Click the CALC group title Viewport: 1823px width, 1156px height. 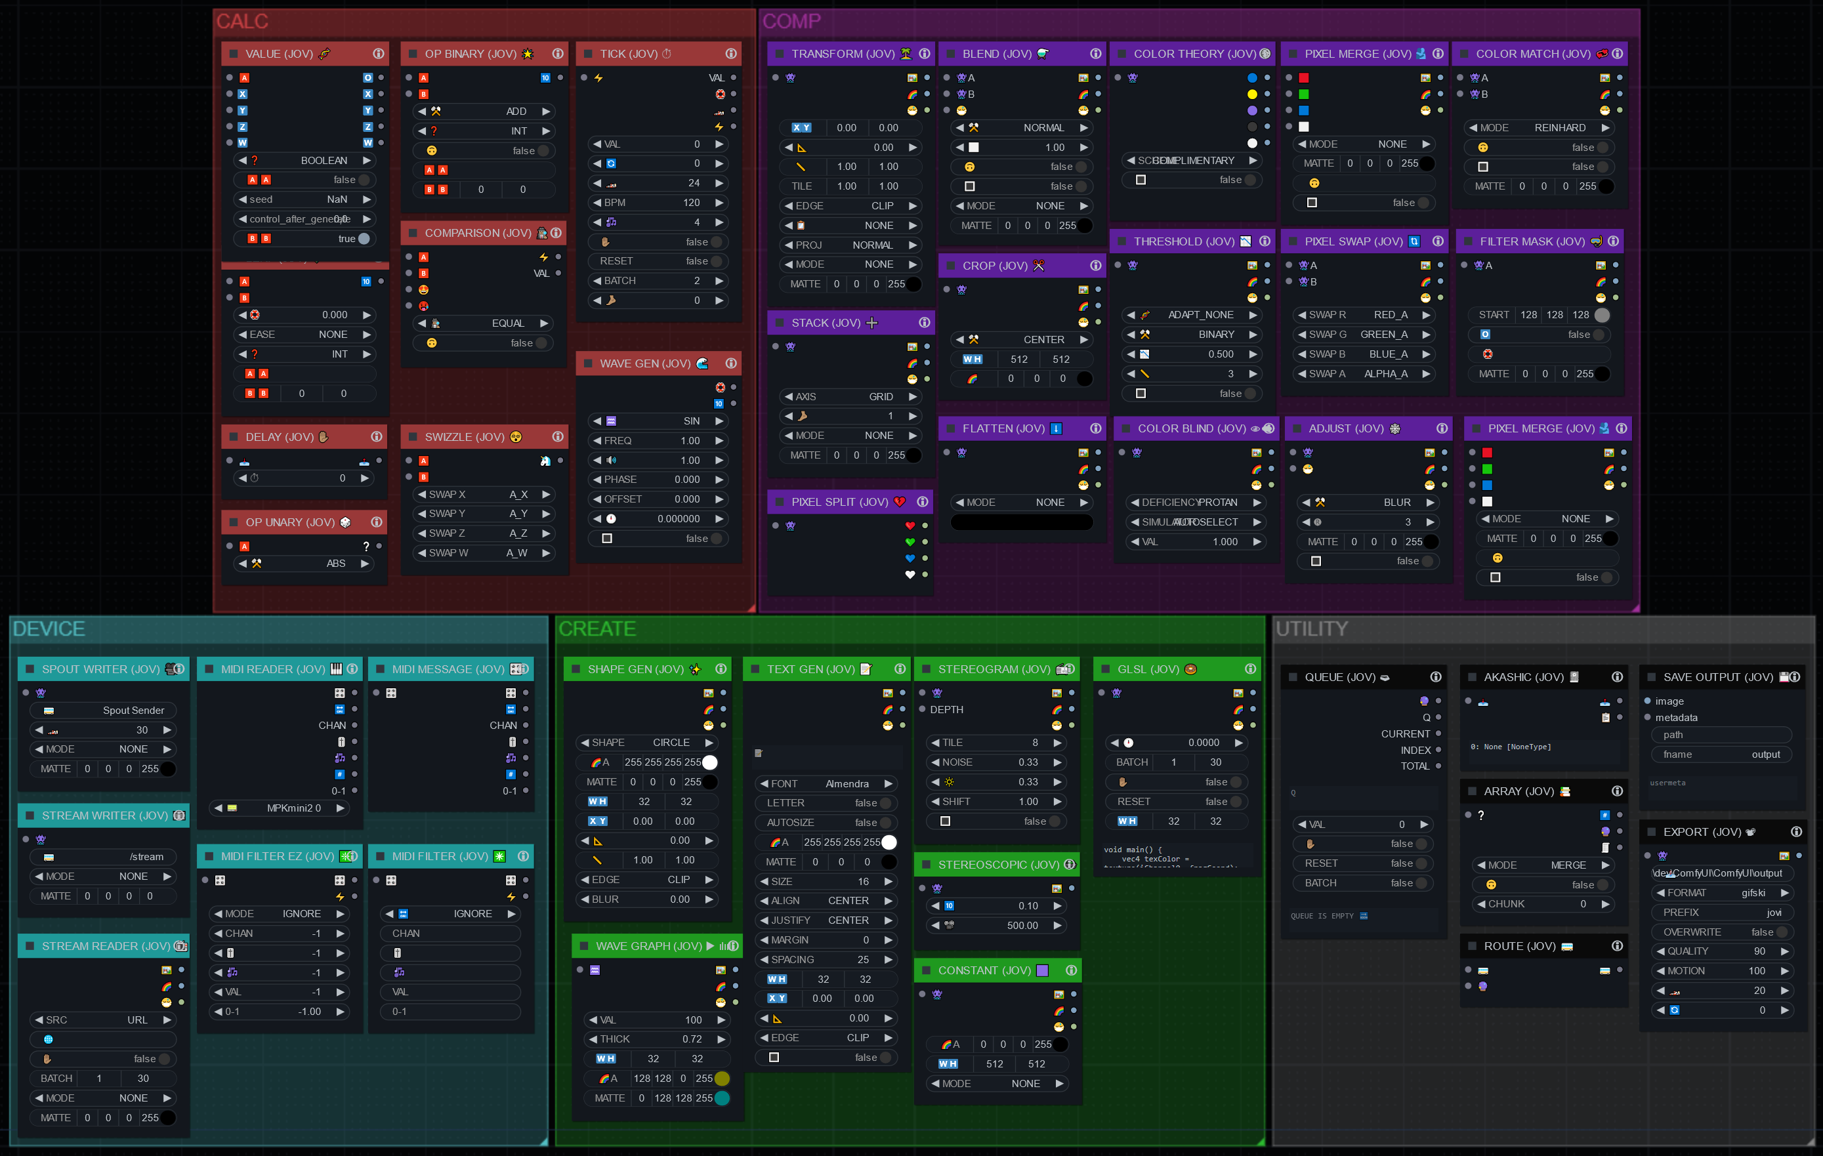pos(242,21)
